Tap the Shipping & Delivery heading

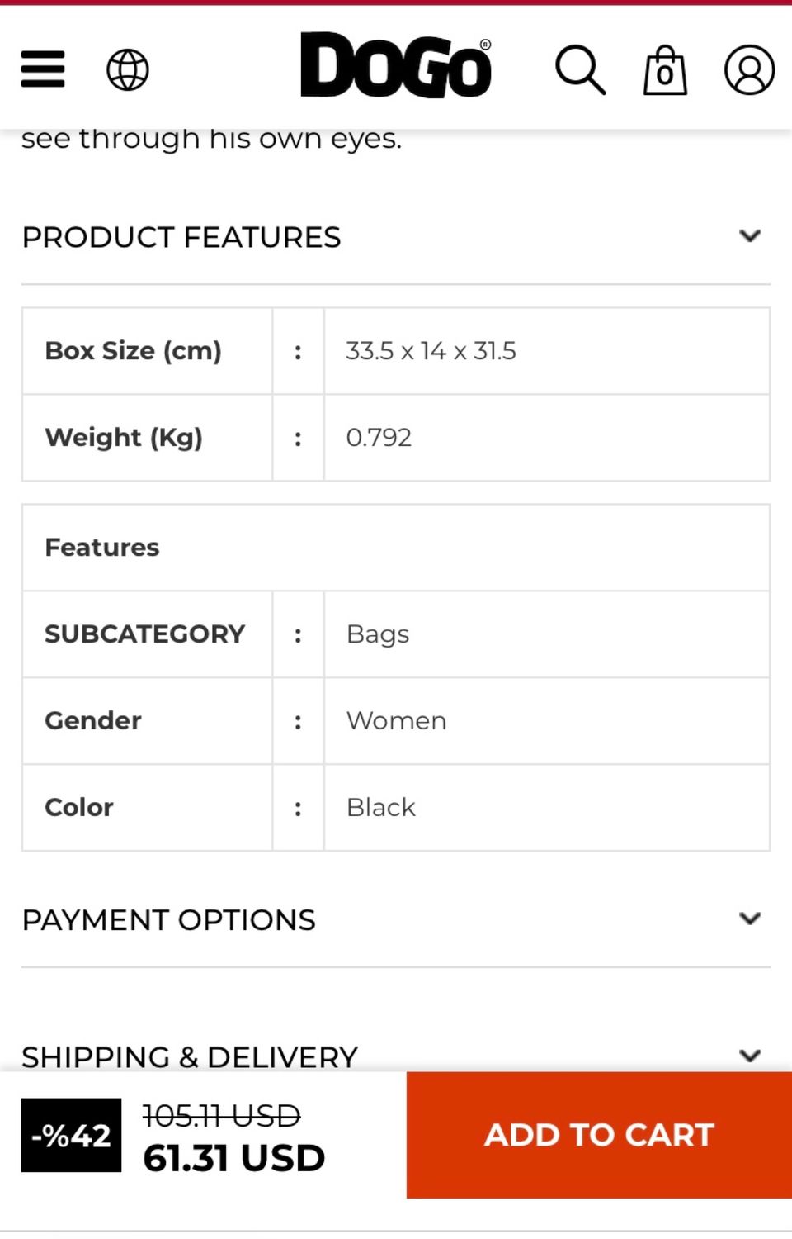click(190, 1056)
